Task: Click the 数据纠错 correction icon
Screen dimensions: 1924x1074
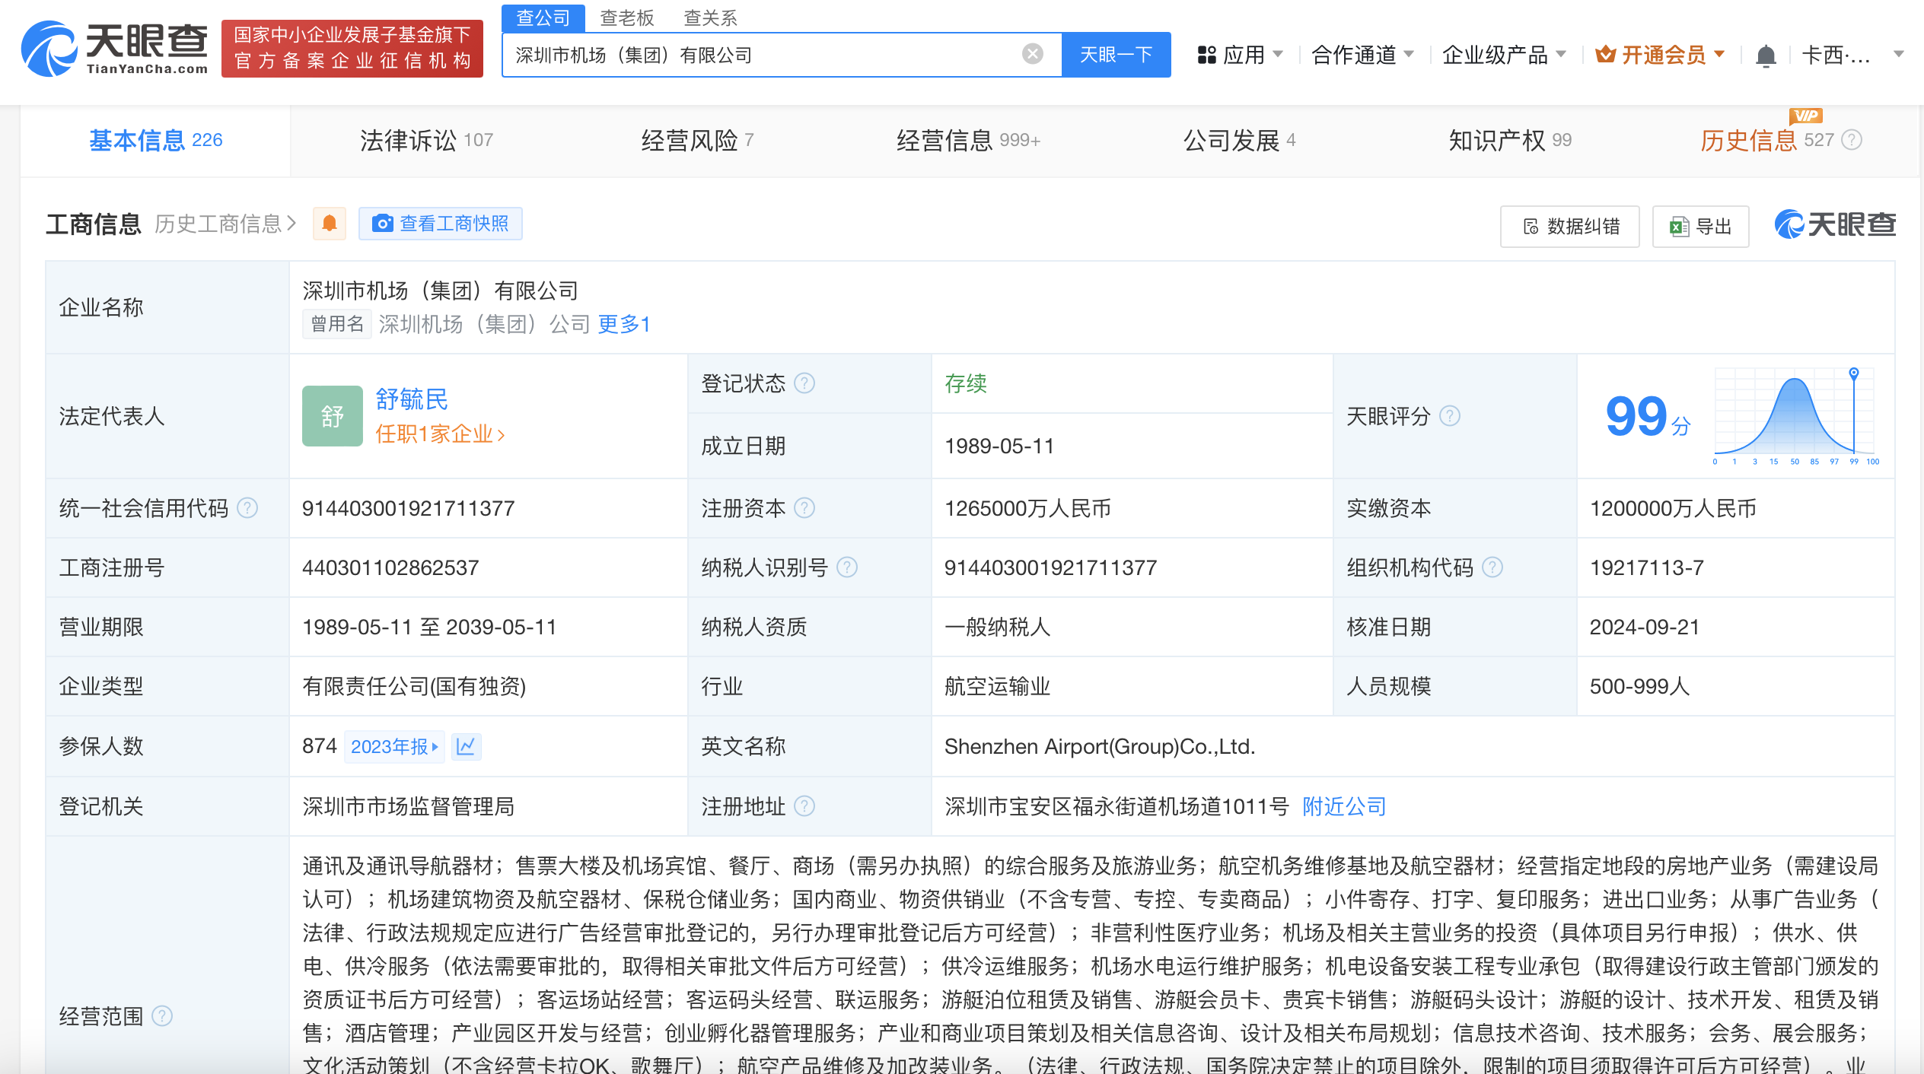Action: [1531, 226]
